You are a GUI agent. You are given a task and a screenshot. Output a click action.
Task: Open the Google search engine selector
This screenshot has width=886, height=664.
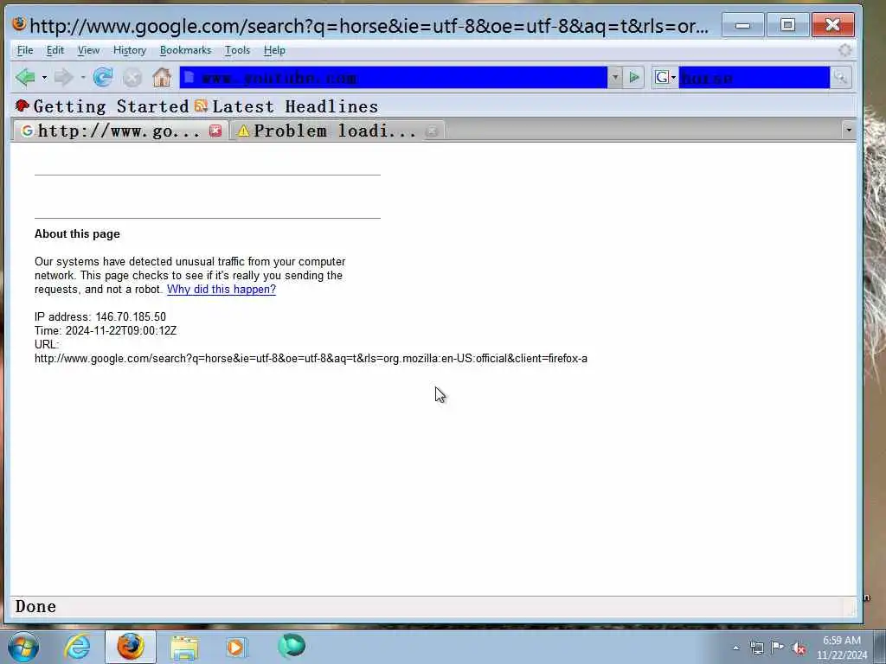665,77
